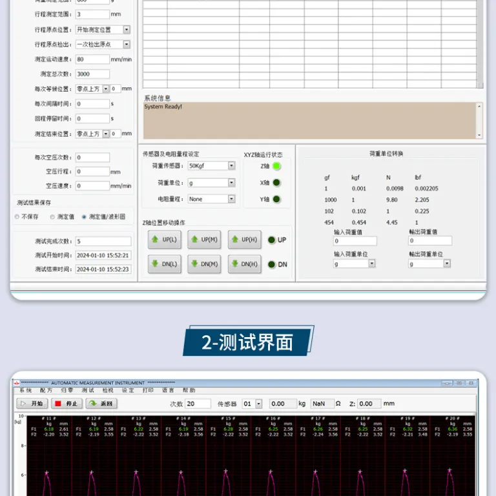Open the 测定结束位置 dropdown

[106, 134]
